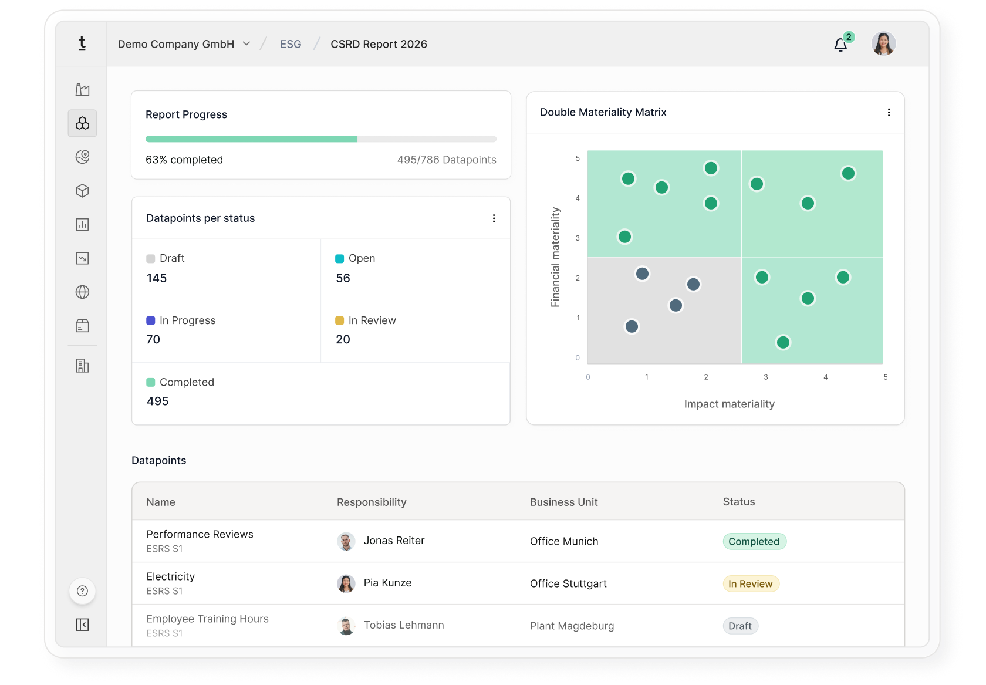The width and height of the screenshot is (986, 685).
Task: Expand the Demo Company GmbH dropdown
Action: click(x=184, y=44)
